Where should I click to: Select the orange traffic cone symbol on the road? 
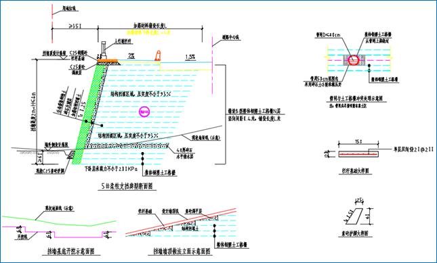tap(158, 55)
